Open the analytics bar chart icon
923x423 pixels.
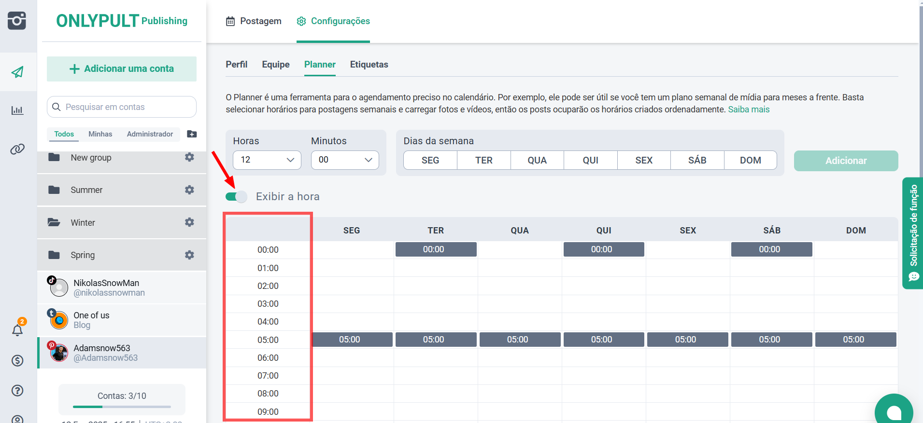coord(17,110)
